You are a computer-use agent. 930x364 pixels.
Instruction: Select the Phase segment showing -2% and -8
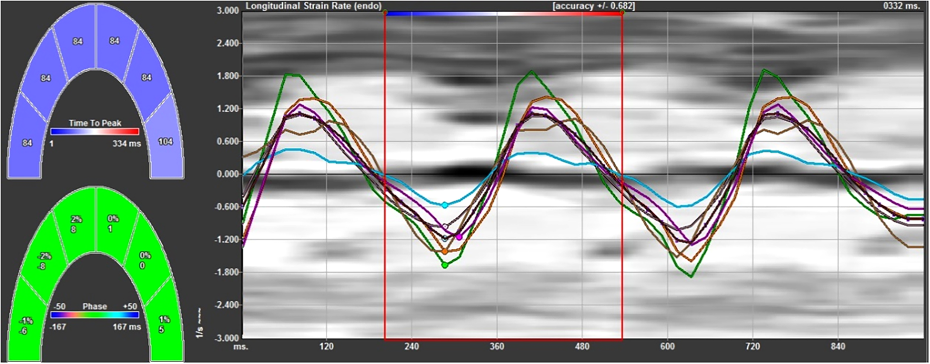tap(44, 261)
